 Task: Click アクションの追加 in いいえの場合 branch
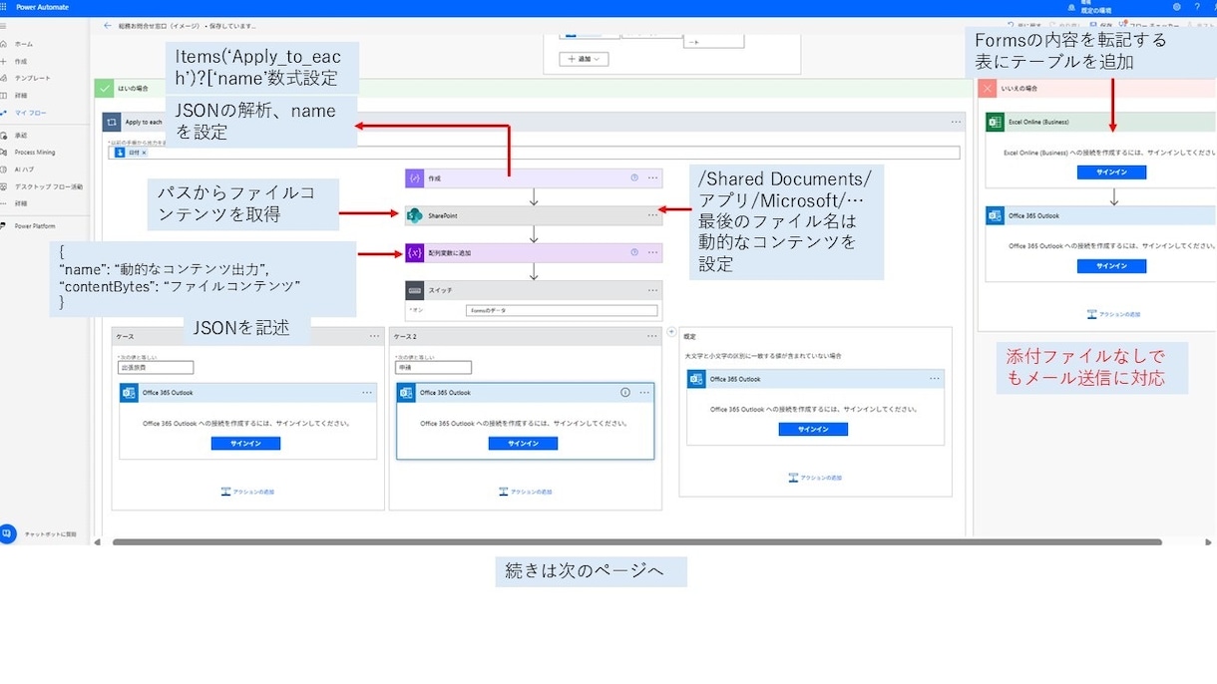(1113, 314)
